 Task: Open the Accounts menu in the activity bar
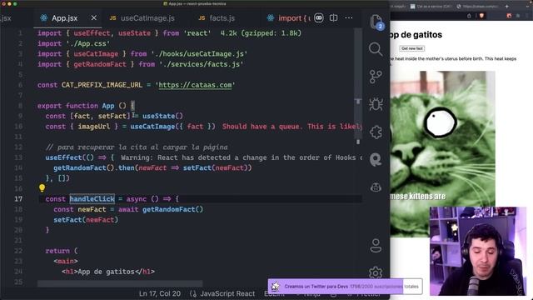(x=376, y=246)
